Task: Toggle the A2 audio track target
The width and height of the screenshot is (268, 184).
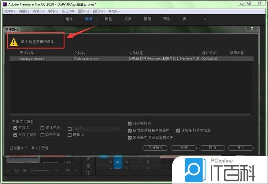Action: click(x=118, y=162)
